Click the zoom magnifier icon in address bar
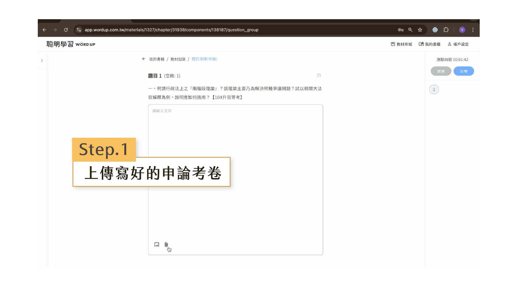 coord(410,30)
